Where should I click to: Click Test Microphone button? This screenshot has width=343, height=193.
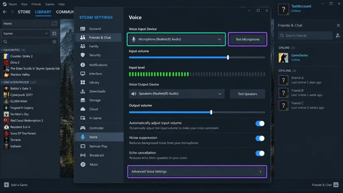click(248, 39)
